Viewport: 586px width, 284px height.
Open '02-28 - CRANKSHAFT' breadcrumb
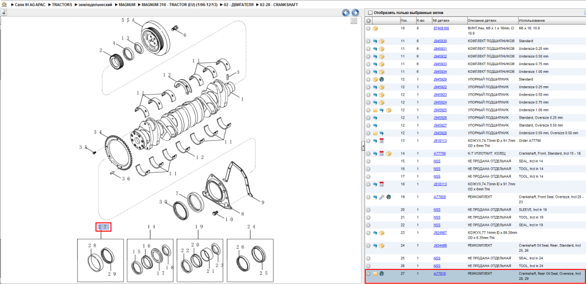278,5
